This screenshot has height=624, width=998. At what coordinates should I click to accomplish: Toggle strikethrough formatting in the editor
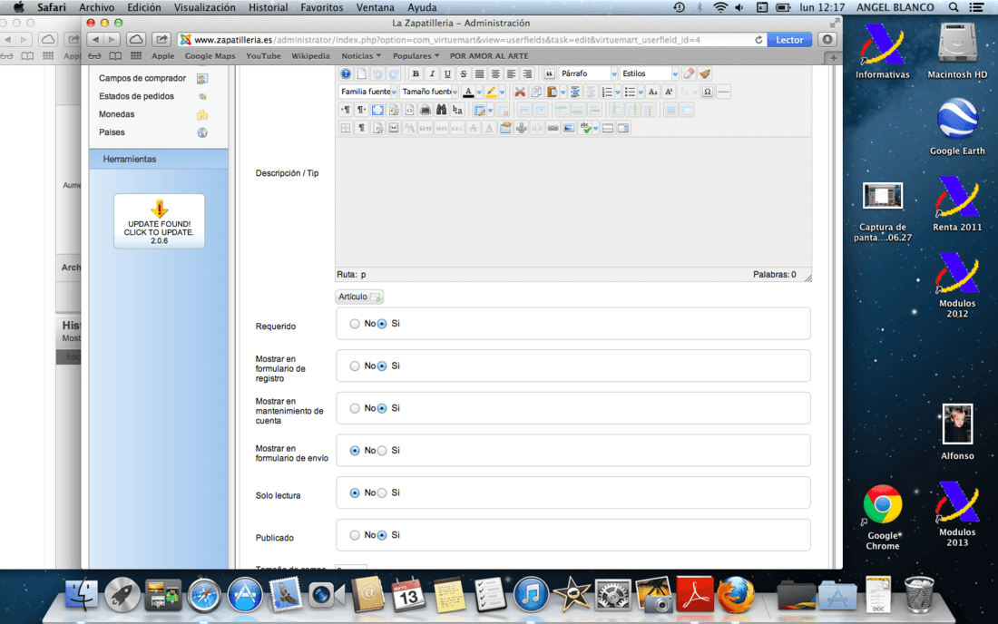464,73
